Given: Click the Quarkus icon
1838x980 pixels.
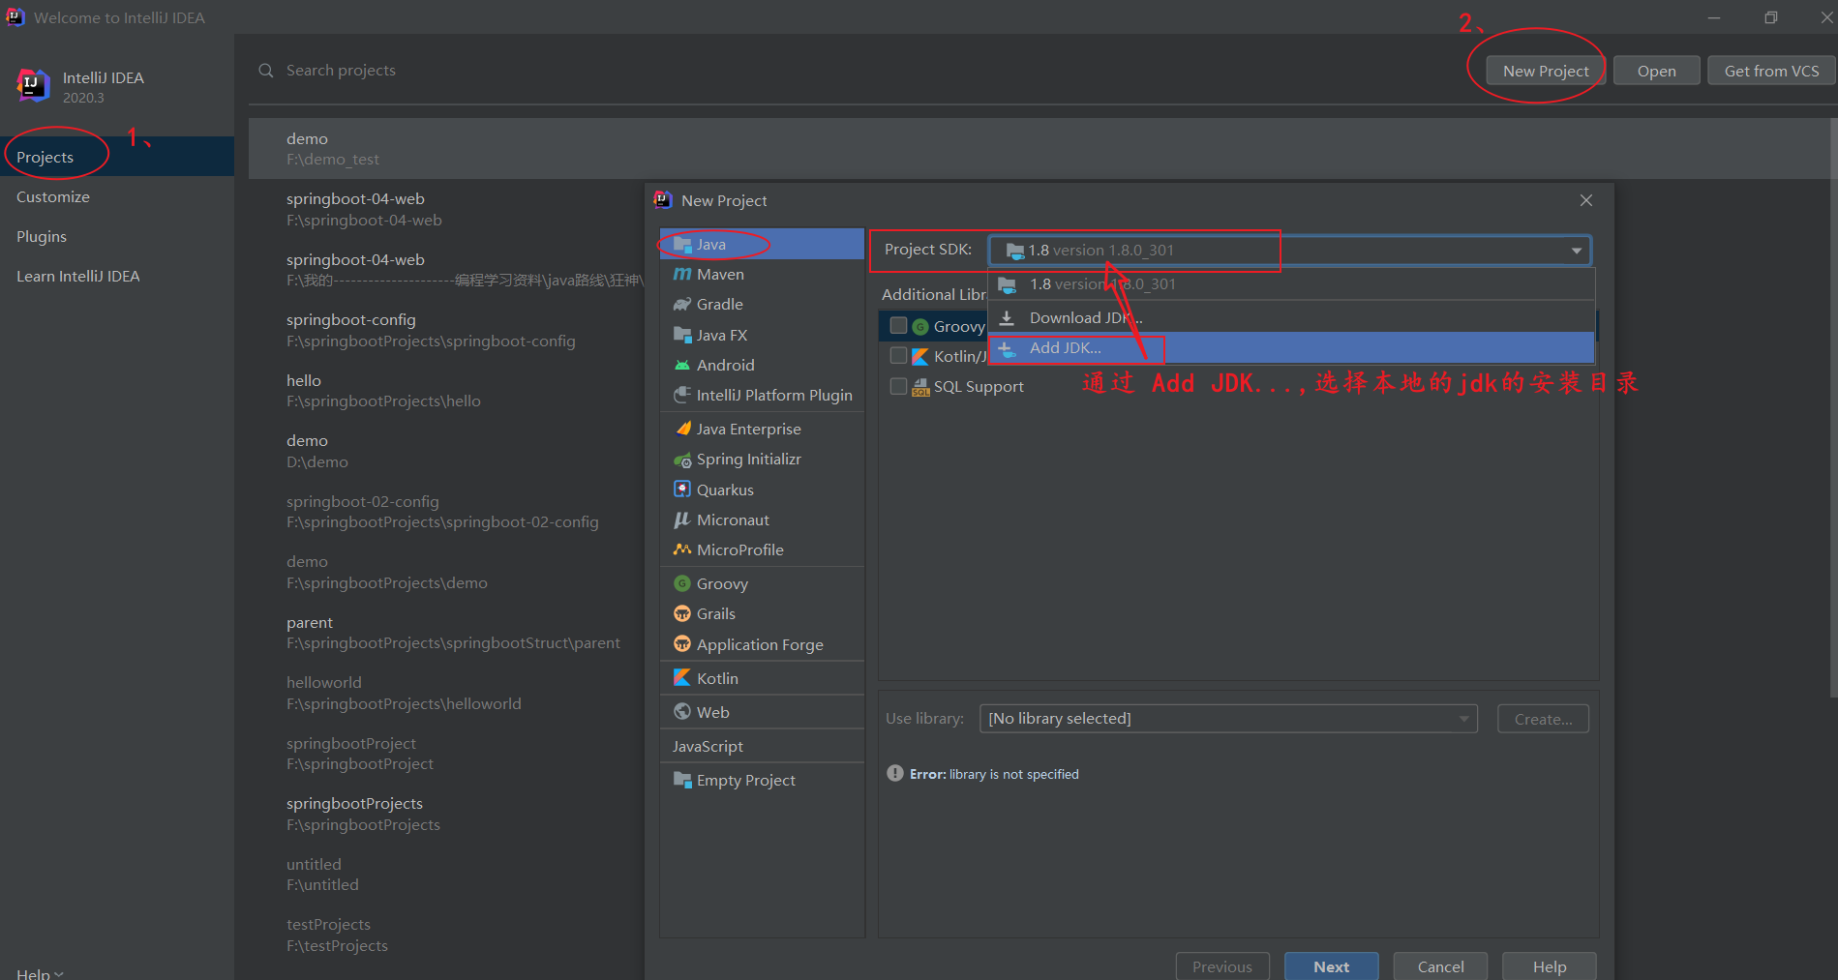Looking at the screenshot, I should [682, 490].
